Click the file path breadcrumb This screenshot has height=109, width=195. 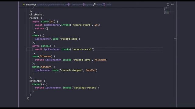pos(52,5)
